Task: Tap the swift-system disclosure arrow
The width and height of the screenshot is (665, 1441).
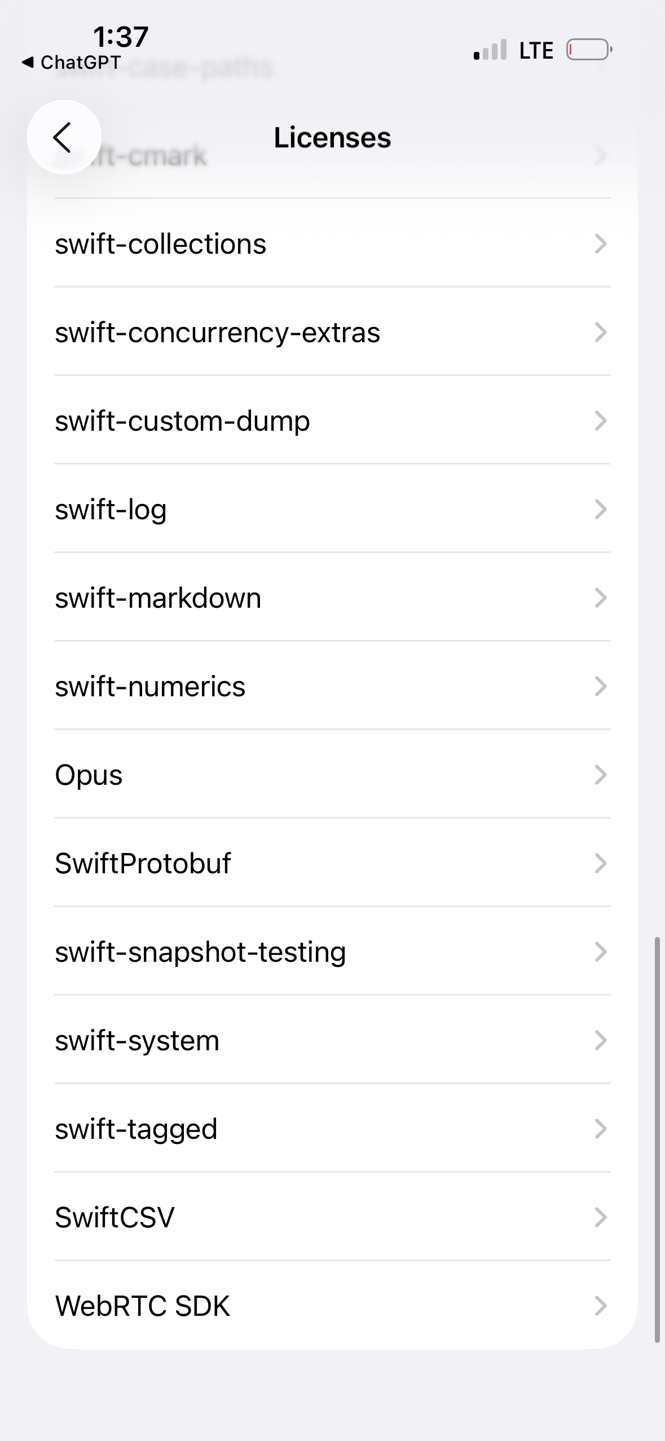Action: click(x=600, y=1040)
